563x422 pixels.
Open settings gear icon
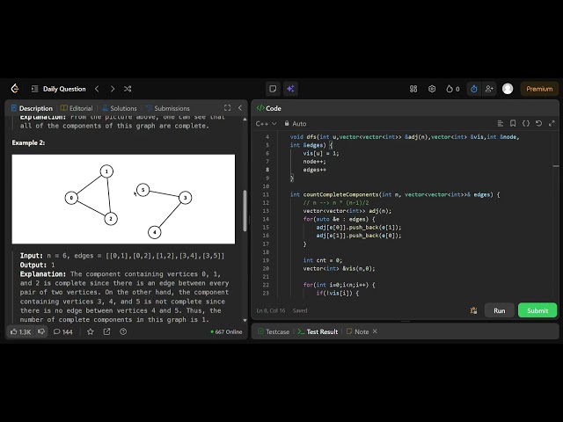click(432, 89)
